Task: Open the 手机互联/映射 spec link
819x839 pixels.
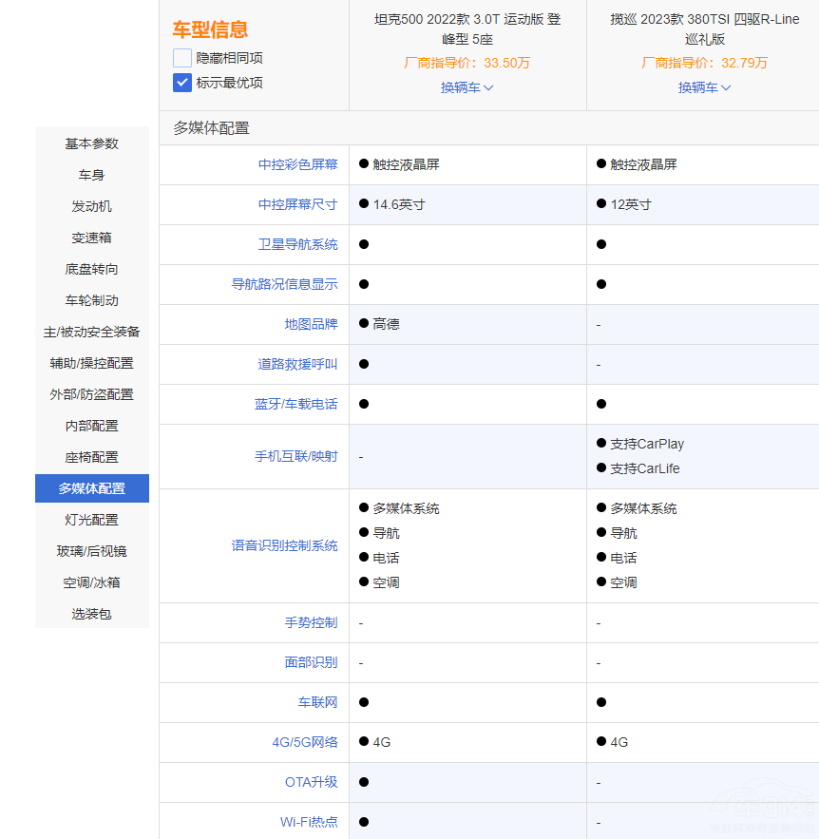Action: point(295,455)
